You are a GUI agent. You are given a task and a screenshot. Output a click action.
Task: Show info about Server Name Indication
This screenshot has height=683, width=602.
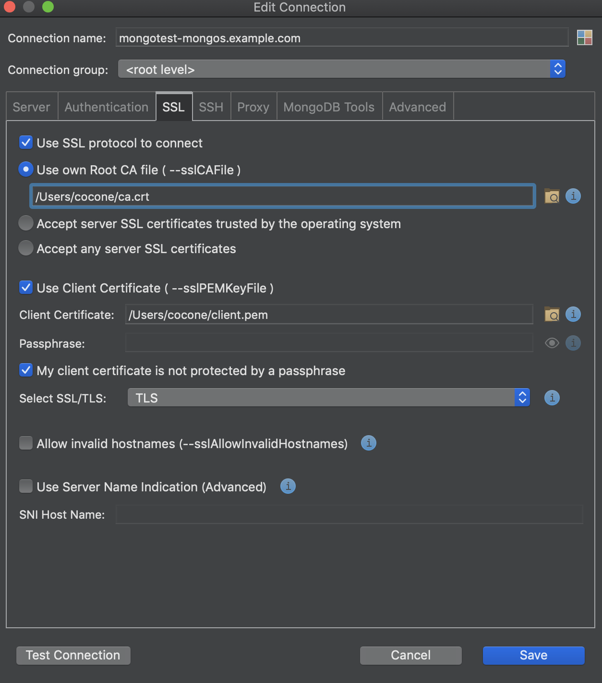pos(288,486)
